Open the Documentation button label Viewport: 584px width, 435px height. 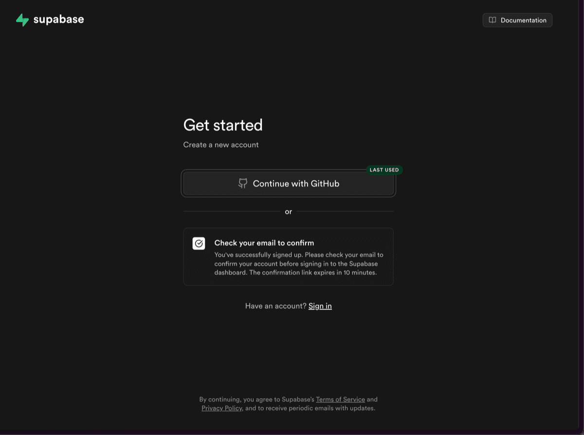tap(523, 20)
